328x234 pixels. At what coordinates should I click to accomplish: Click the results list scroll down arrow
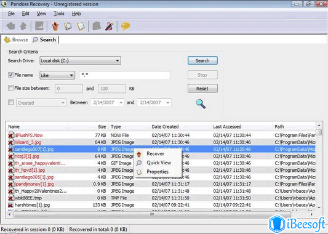pos(319,208)
